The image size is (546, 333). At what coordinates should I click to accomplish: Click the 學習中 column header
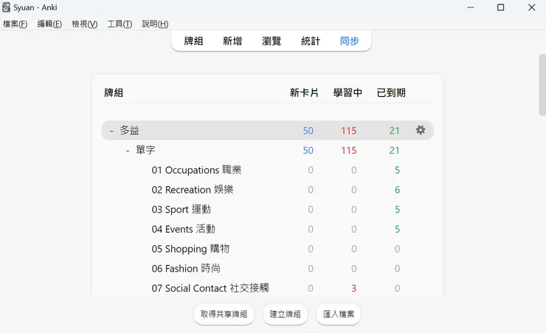[x=348, y=92]
